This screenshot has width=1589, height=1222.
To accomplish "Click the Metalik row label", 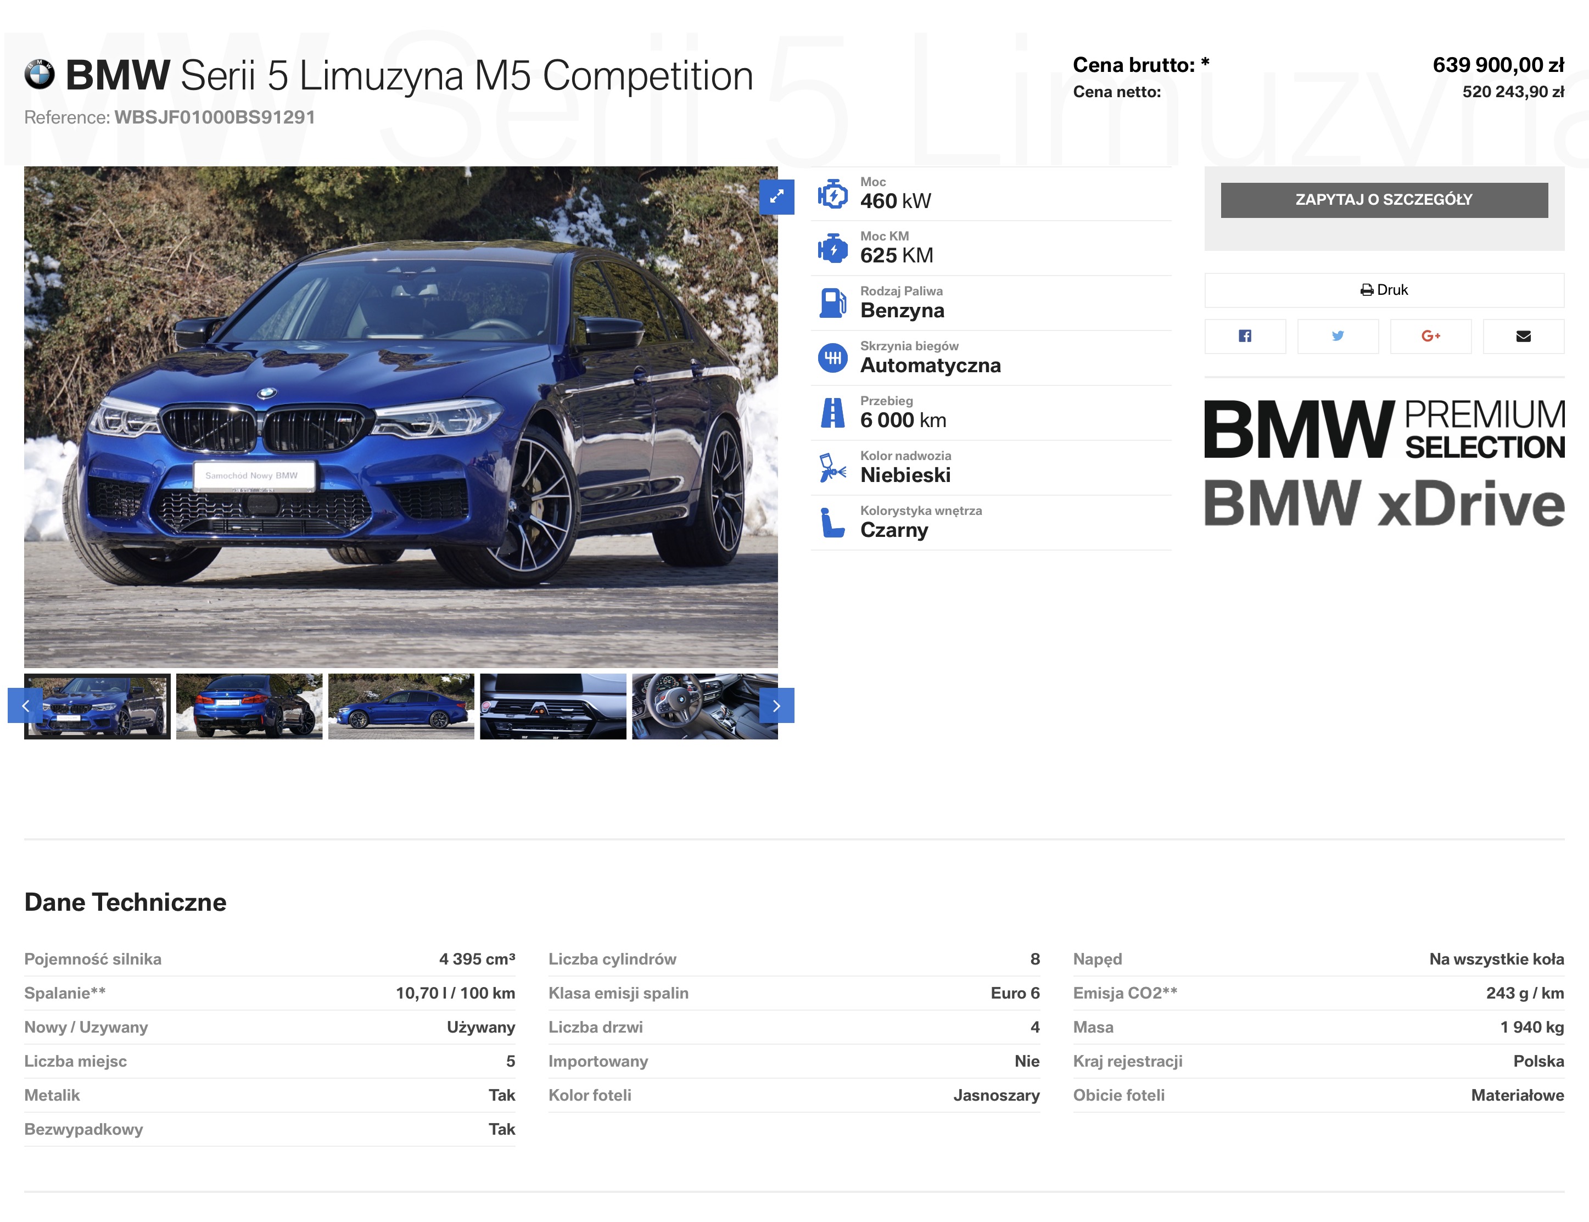I will [x=52, y=1095].
